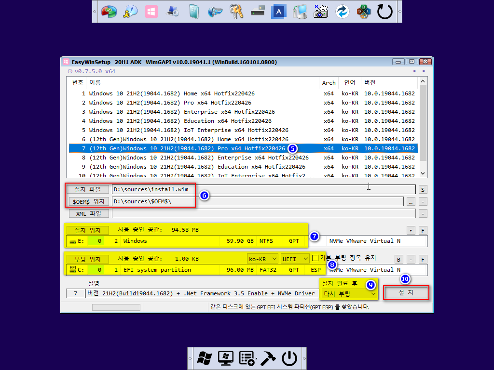The height and width of the screenshot is (370, 494).
Task: Select row 4 Windows 10 Education x64
Action: pyautogui.click(x=243, y=121)
